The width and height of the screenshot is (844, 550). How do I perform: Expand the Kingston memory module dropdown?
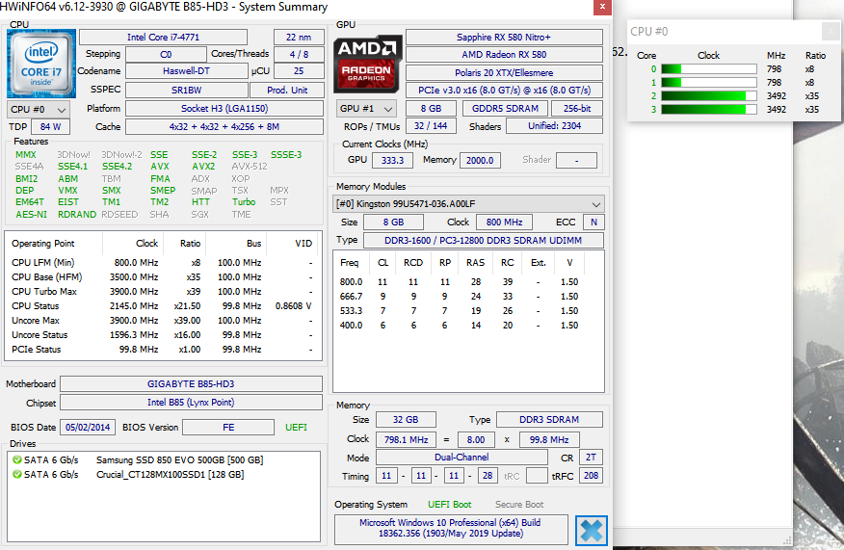click(468, 204)
